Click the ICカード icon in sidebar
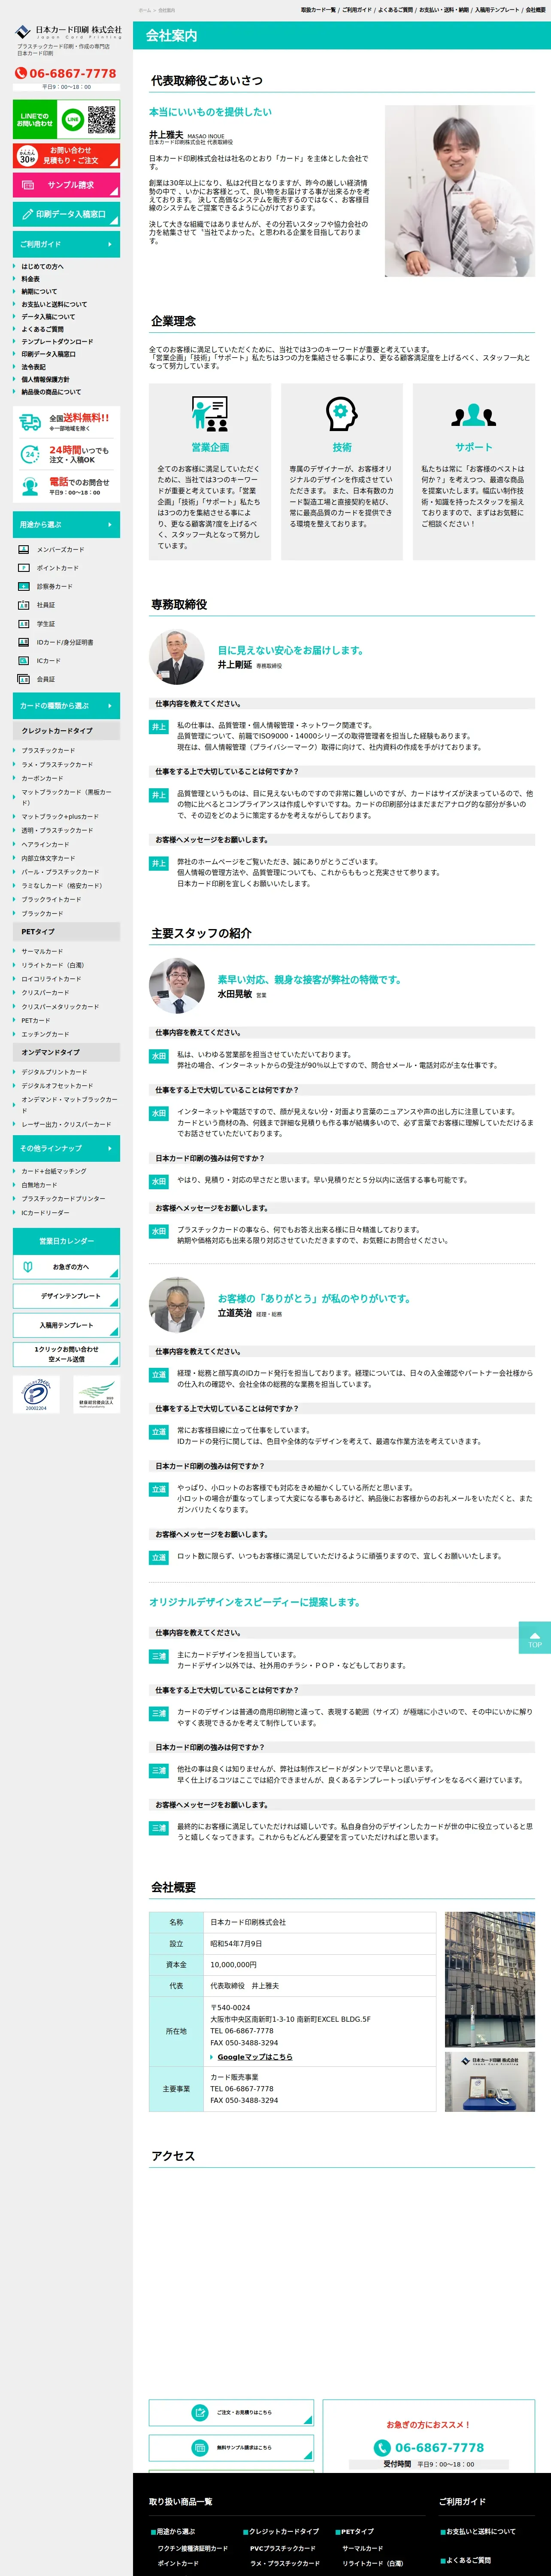The image size is (551, 2576). coord(24,661)
